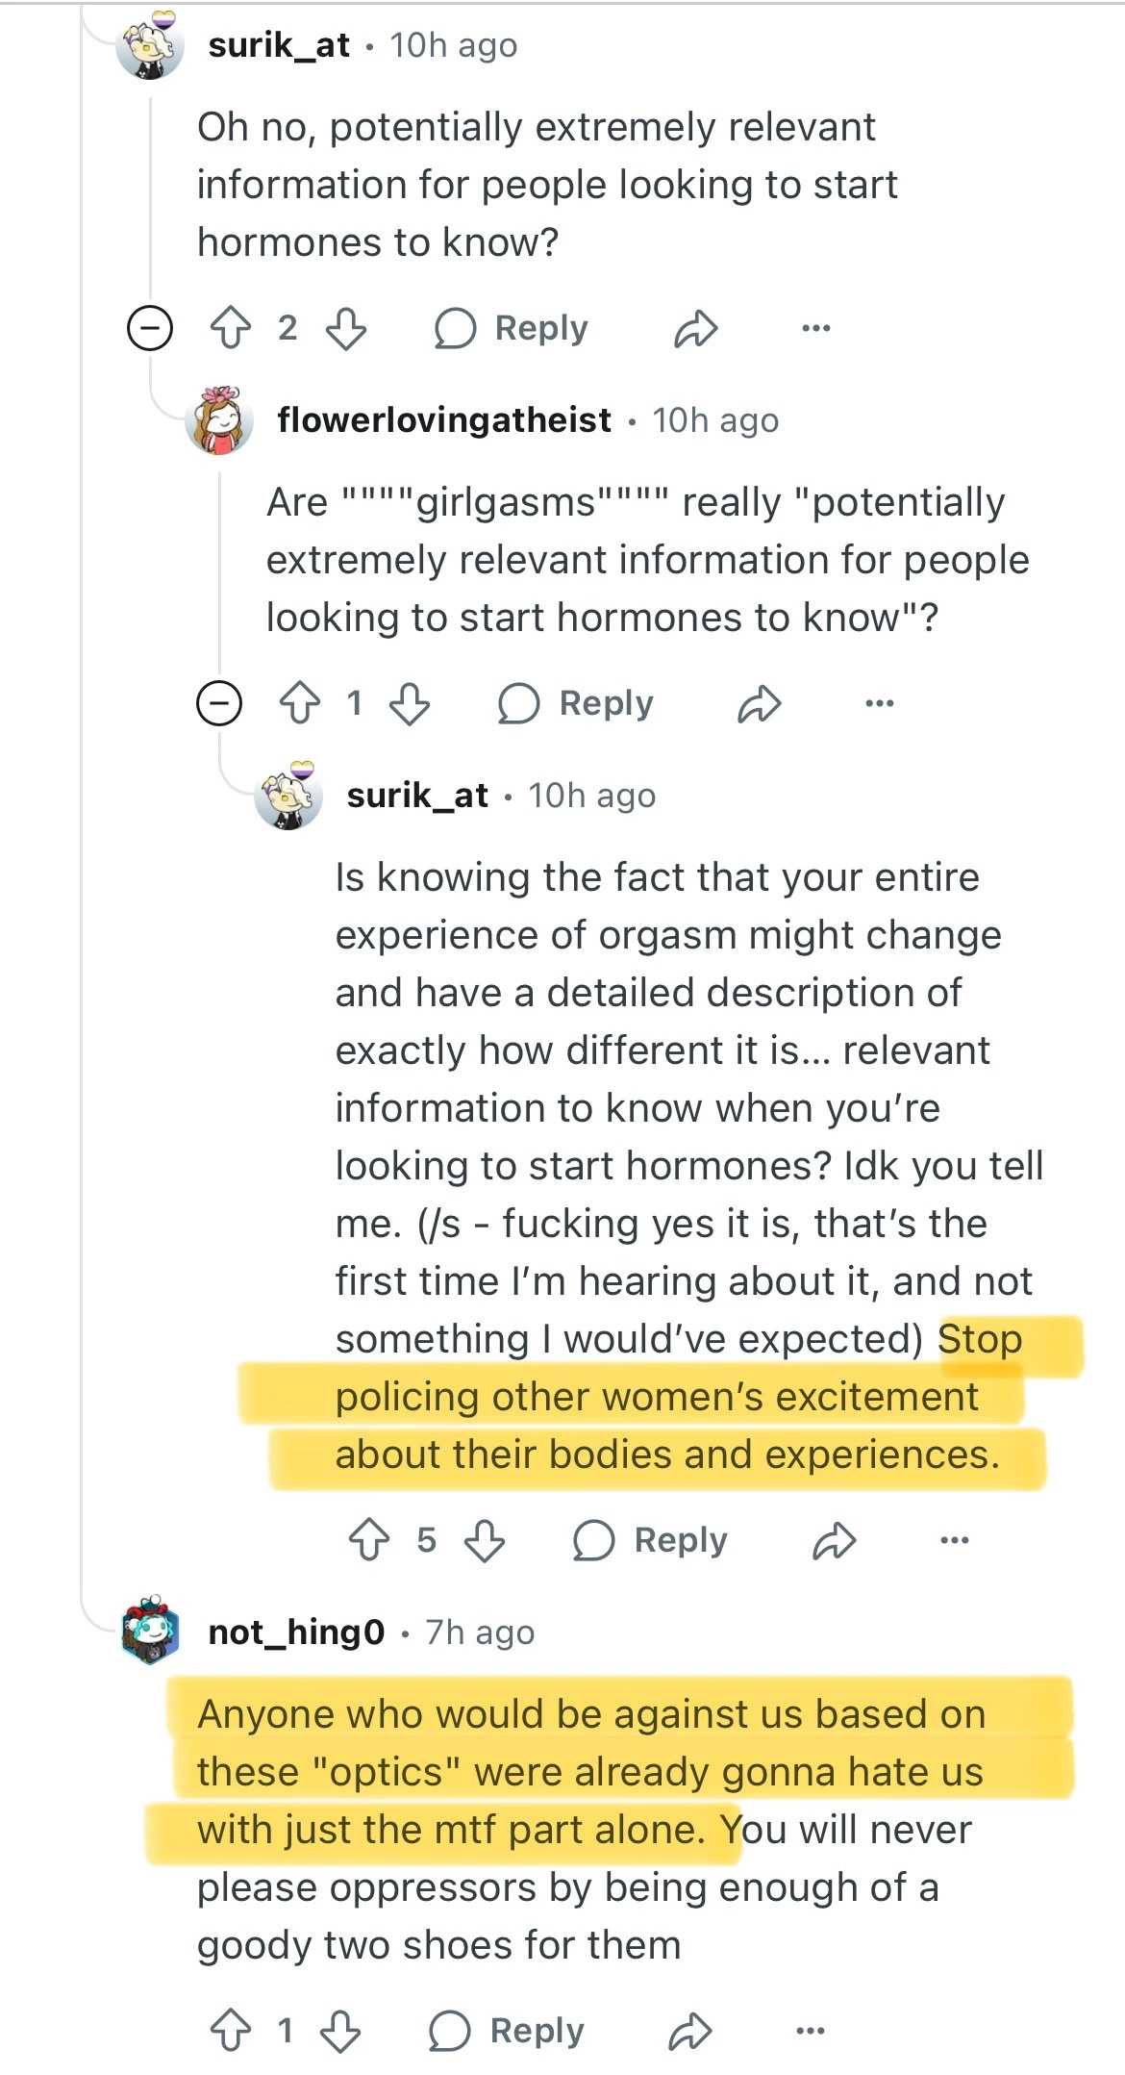
Task: Upvote flowerlovingatheist's comment
Action: click(x=300, y=703)
